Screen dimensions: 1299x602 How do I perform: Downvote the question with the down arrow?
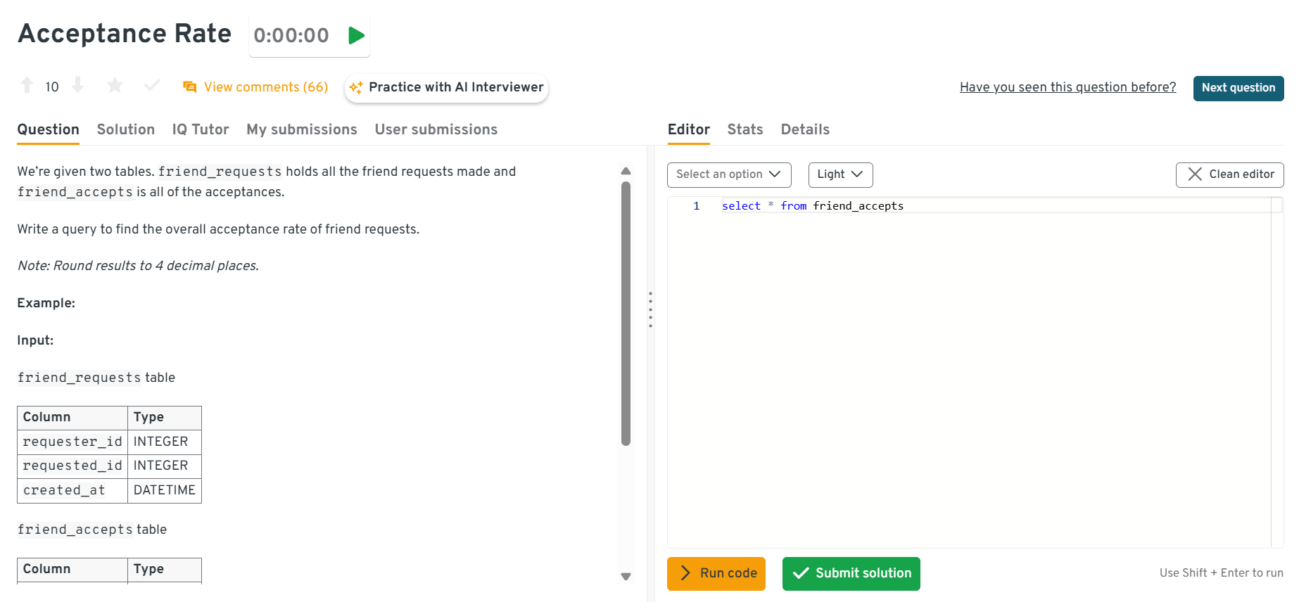(78, 86)
